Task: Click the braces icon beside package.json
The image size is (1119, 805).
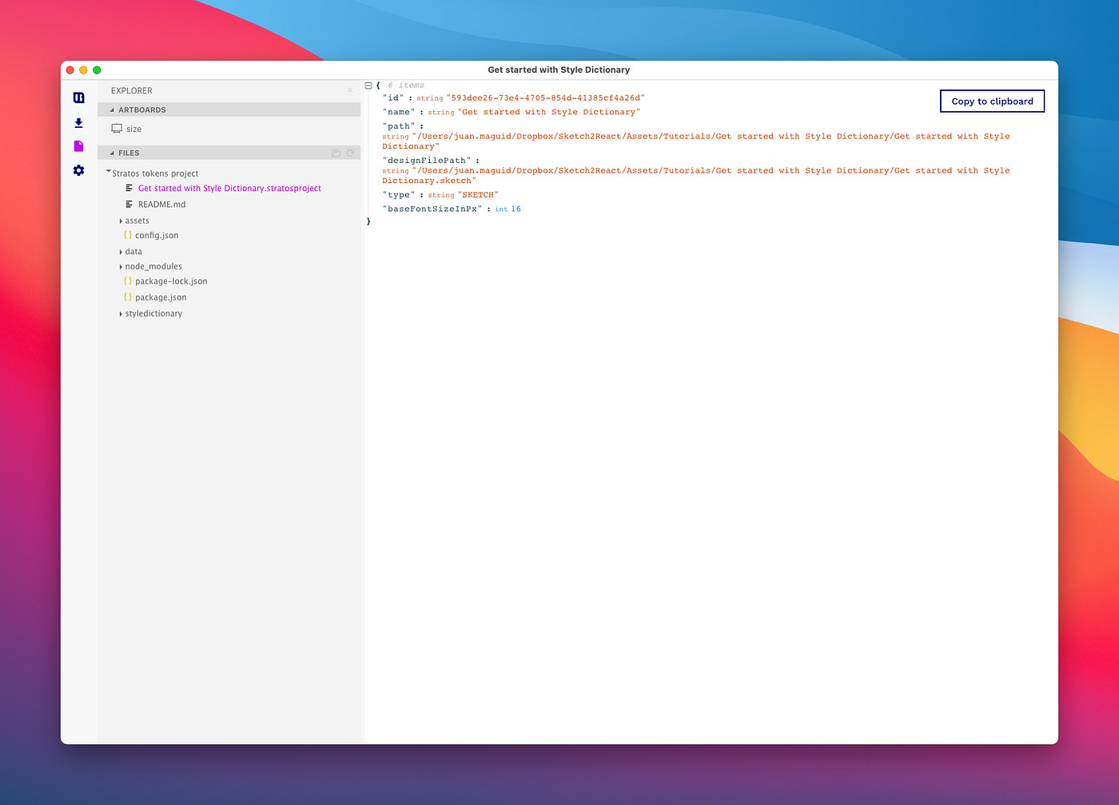Action: point(128,297)
